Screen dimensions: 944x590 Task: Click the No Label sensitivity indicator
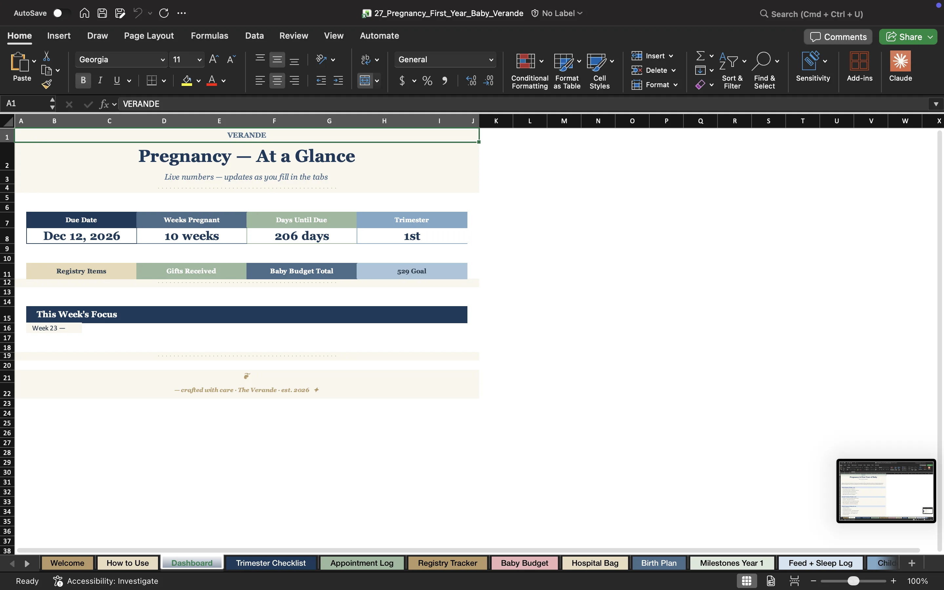click(x=557, y=13)
